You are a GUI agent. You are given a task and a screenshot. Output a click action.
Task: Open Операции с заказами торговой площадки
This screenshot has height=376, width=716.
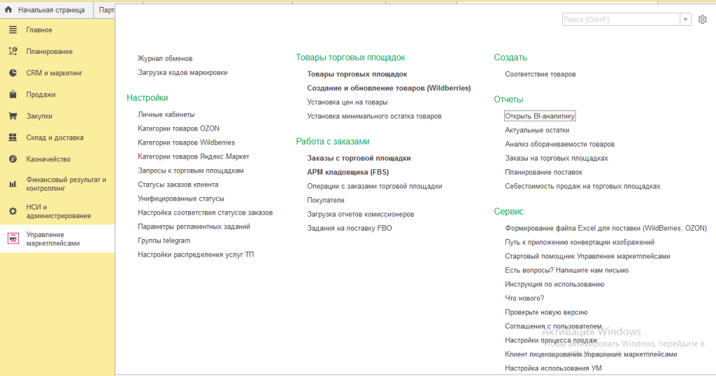point(375,186)
